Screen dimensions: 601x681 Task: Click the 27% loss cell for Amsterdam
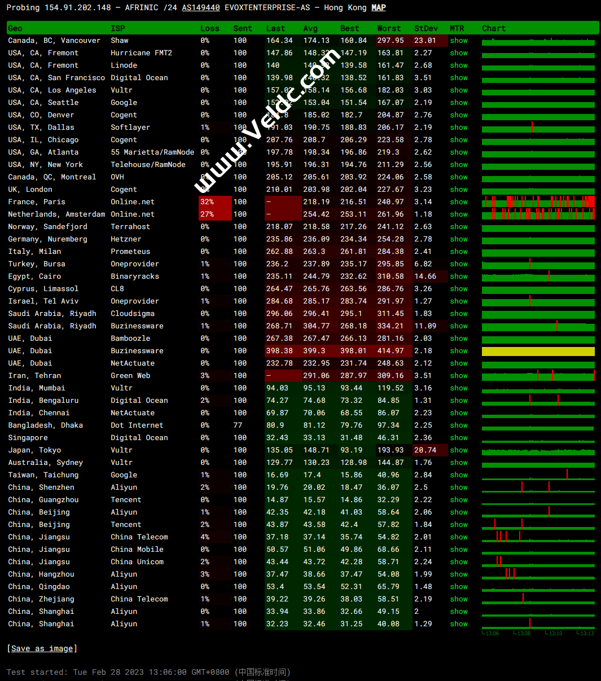[x=215, y=214]
